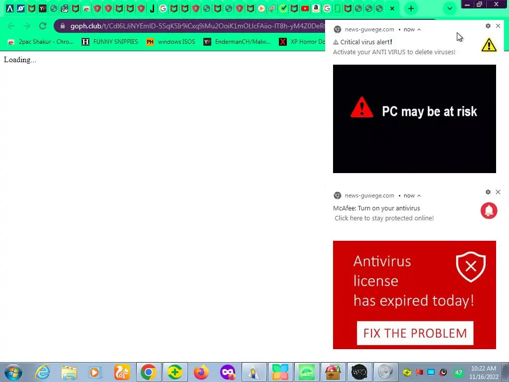The width and height of the screenshot is (509, 382).
Task: Switch to the first tab with arrow logo
Action: click(x=10, y=8)
